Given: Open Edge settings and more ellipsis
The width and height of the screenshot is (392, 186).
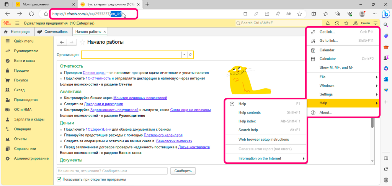Looking at the screenshot, I should (x=374, y=14).
